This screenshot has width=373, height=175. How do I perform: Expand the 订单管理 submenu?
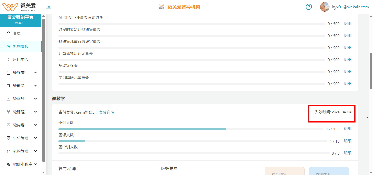[x=35, y=138]
